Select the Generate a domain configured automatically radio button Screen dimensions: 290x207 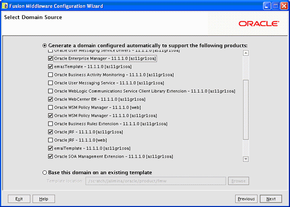[x=44, y=45]
